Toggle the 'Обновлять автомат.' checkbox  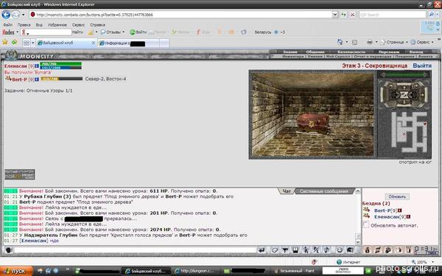[366, 224]
